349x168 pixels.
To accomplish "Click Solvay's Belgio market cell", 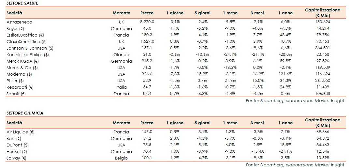I will point(121,158).
